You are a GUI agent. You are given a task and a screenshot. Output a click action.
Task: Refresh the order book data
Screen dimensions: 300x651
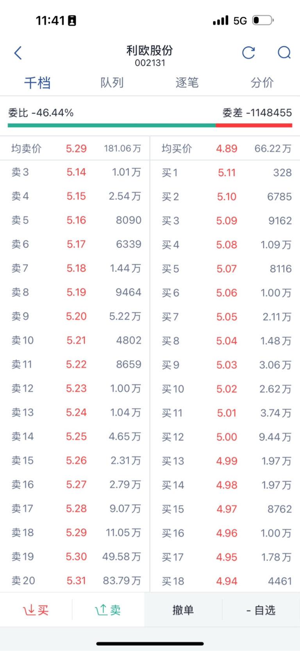click(248, 52)
